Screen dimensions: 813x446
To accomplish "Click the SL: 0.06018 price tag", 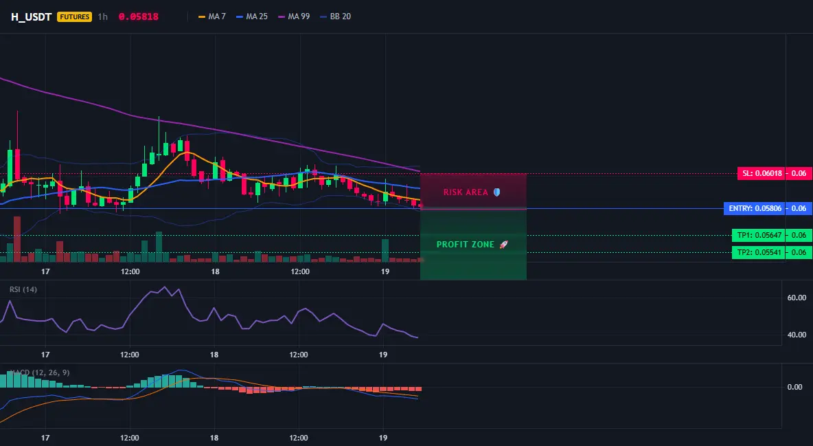I will click(x=761, y=173).
